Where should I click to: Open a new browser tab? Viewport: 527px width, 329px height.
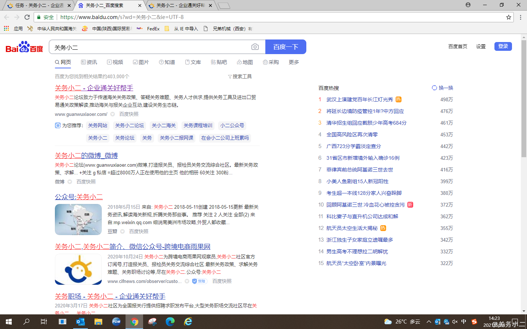(224, 5)
